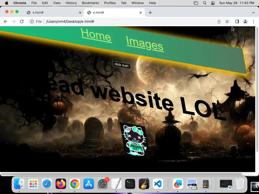The image size is (259, 194).
Task: Click the date and time in menu bar
Action: click(236, 3)
